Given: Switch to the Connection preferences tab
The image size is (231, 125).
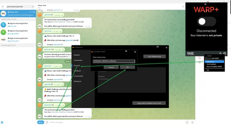Looking at the screenshot, I should tap(78, 60).
